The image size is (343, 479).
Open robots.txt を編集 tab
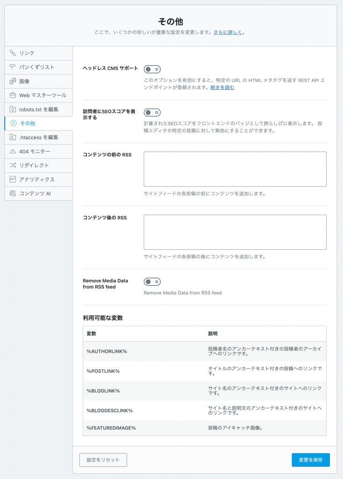(38, 109)
